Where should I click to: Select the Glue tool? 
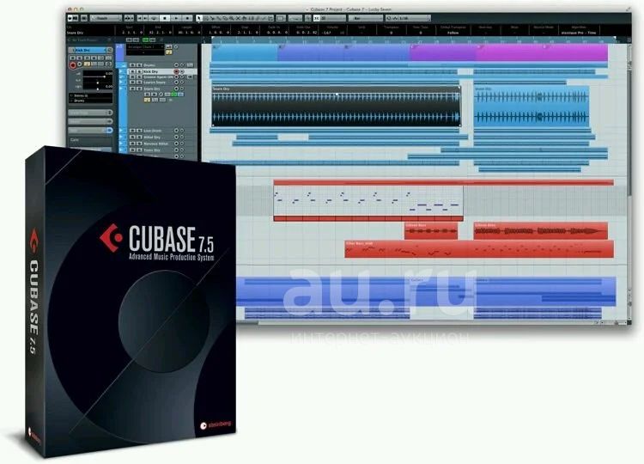coord(218,18)
